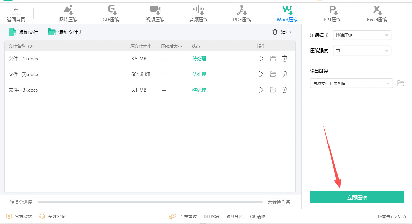Click the 添加文件 button
Screen dimensions: 412x224
(x=24, y=32)
